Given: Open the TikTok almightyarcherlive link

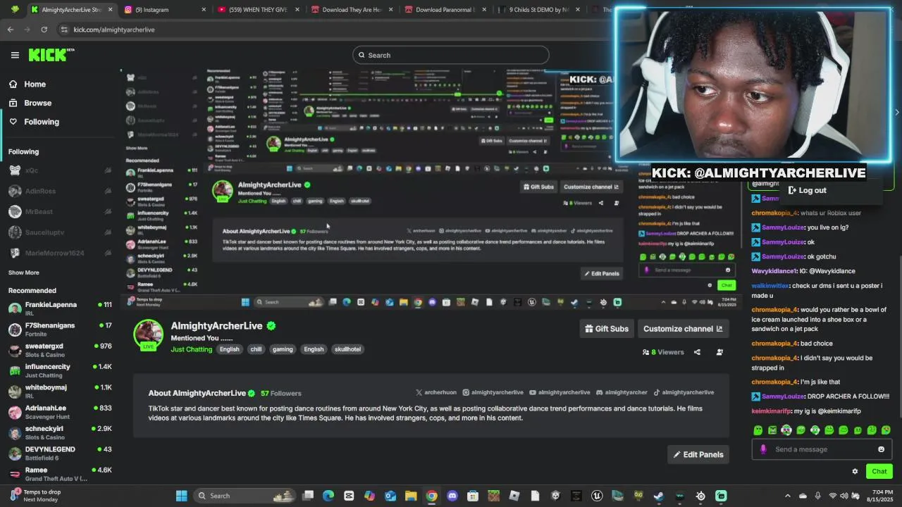Looking at the screenshot, I should pos(684,392).
